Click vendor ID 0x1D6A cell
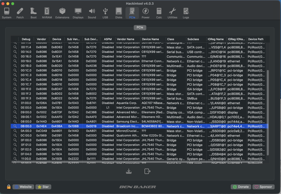The height and width of the screenshot is (194, 281). tap(41, 103)
